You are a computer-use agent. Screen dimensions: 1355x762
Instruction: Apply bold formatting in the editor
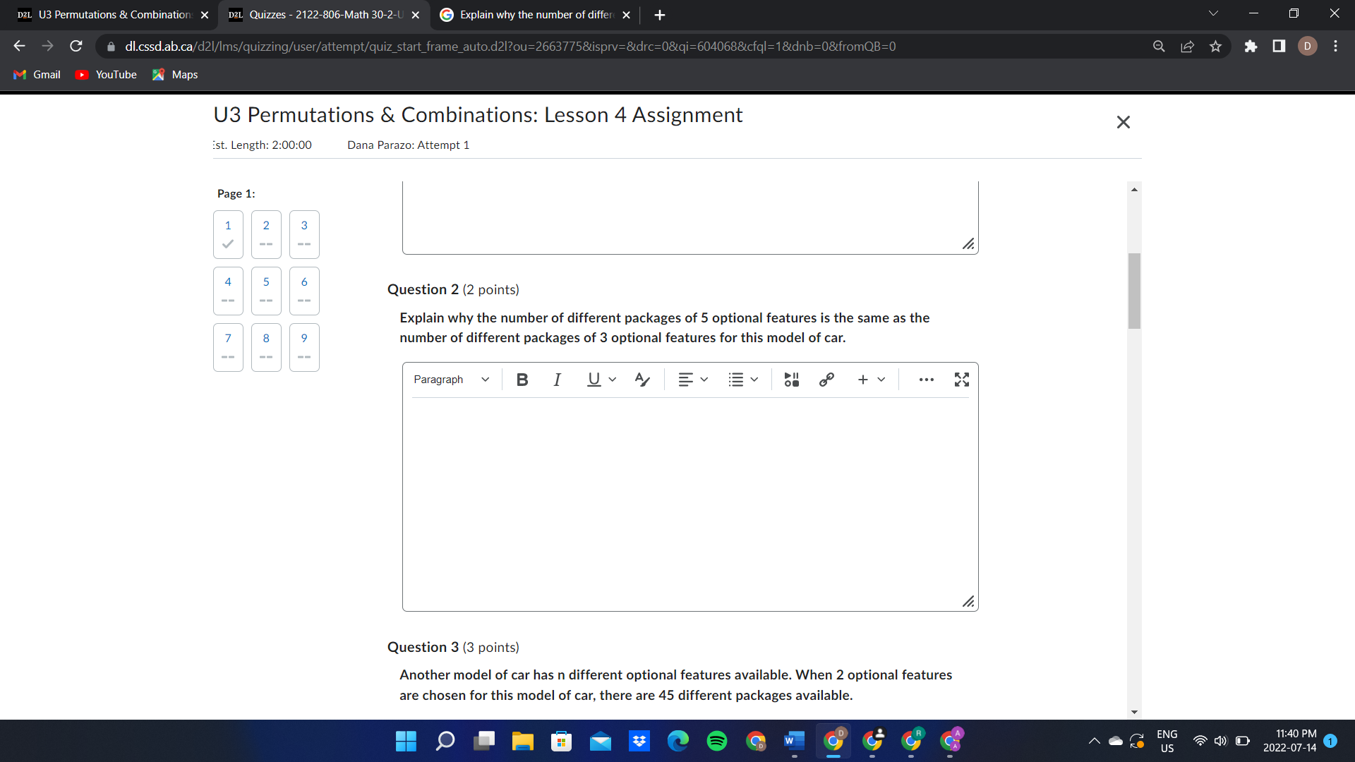click(x=522, y=379)
